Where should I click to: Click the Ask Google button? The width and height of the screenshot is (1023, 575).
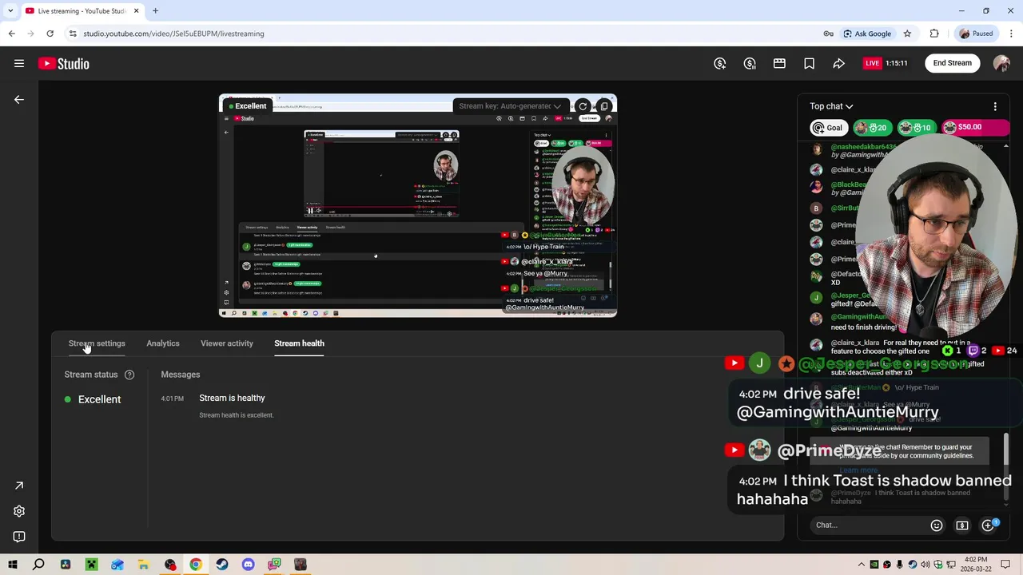(867, 34)
